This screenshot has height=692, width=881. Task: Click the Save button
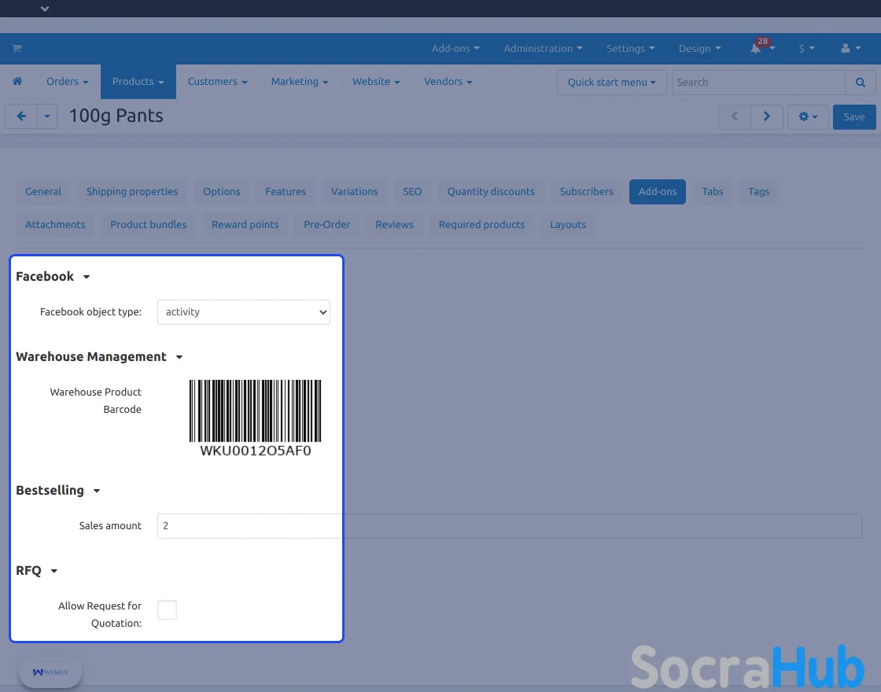pos(854,117)
